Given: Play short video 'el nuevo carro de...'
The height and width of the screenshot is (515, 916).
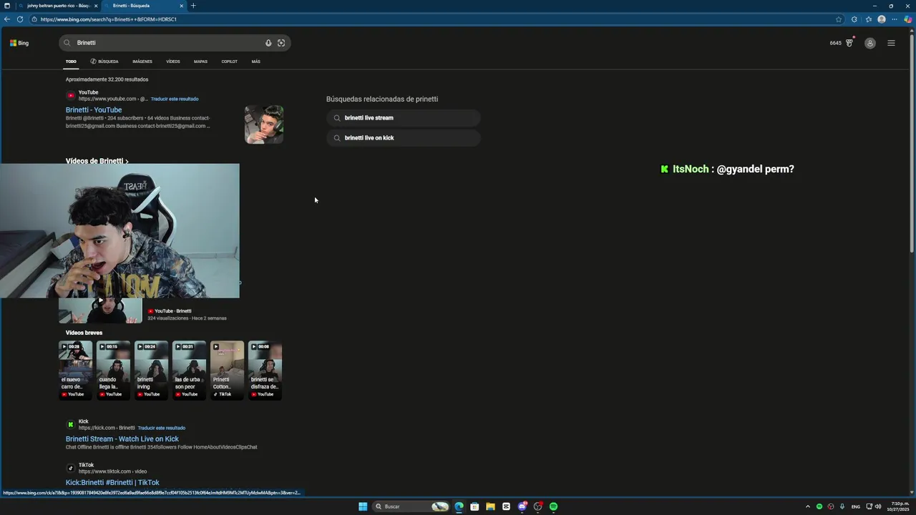Looking at the screenshot, I should pyautogui.click(x=76, y=370).
